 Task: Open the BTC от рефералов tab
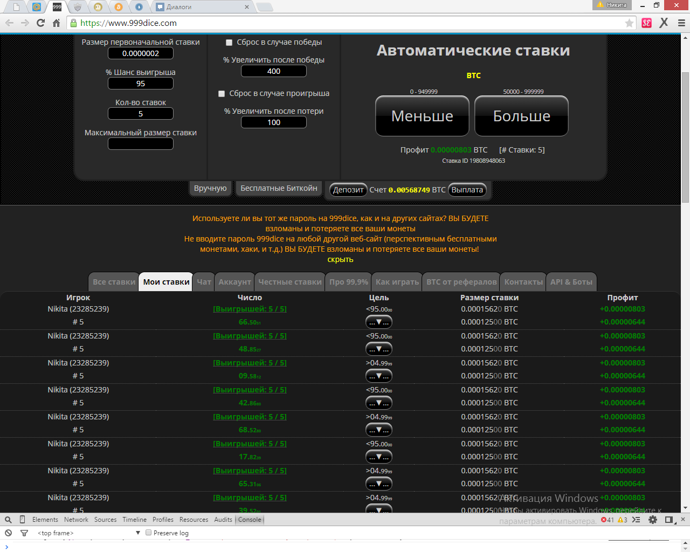(x=461, y=282)
